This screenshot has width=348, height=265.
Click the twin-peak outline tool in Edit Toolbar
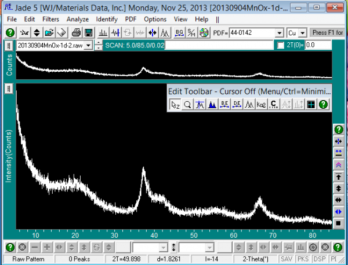click(249, 105)
